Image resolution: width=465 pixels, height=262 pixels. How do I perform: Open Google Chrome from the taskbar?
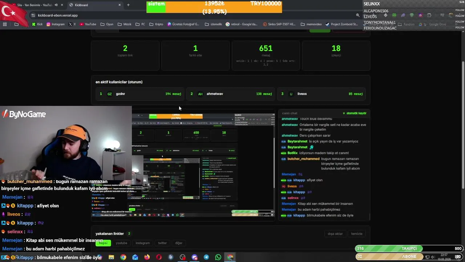(123, 257)
